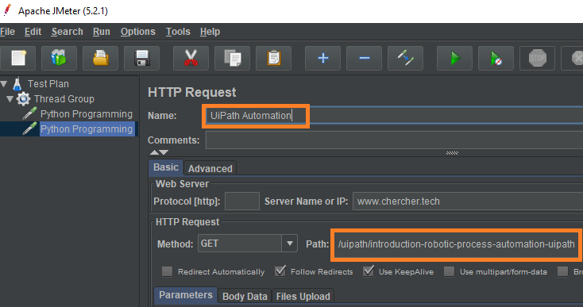The image size is (583, 307).
Task: Open the Edit menu
Action: [x=33, y=32]
